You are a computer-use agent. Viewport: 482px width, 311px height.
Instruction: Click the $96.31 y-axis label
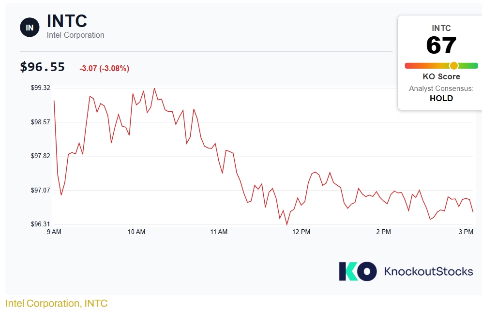pos(40,224)
